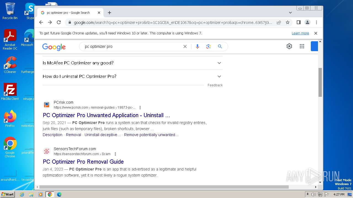Search by image with Google Lens icon
The image size is (353, 198).
(x=208, y=46)
